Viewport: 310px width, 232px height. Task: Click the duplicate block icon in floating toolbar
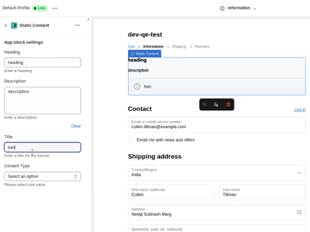(x=216, y=104)
